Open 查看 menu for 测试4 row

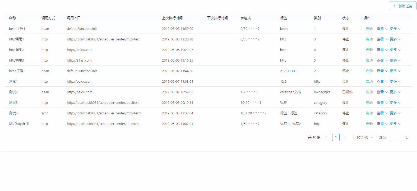click(382, 113)
